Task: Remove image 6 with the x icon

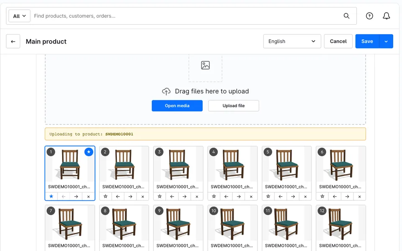Action: pyautogui.click(x=360, y=197)
